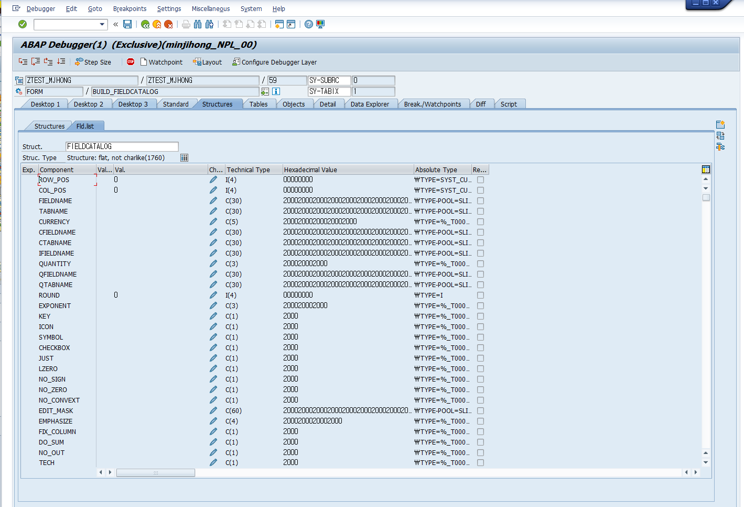The image size is (744, 507).
Task: Toggle the read-only checkbox for ROUND
Action: click(x=480, y=295)
